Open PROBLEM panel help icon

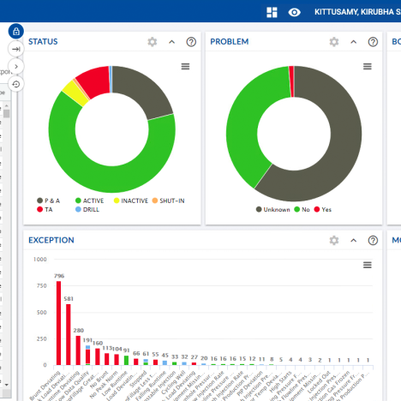[373, 42]
